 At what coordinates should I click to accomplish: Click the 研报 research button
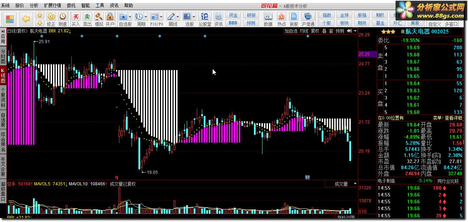click(251, 15)
